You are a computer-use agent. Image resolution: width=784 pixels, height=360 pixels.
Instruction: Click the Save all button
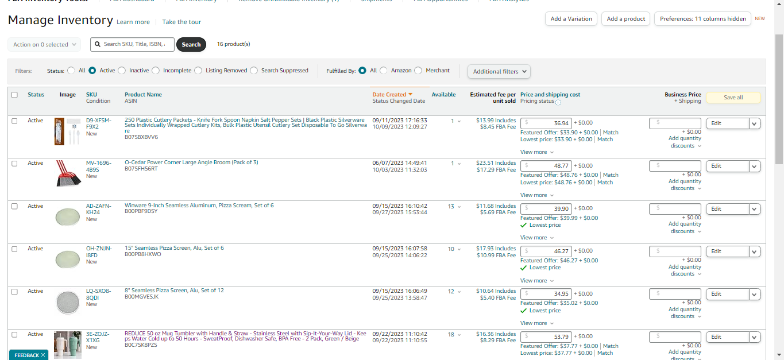[x=733, y=98]
